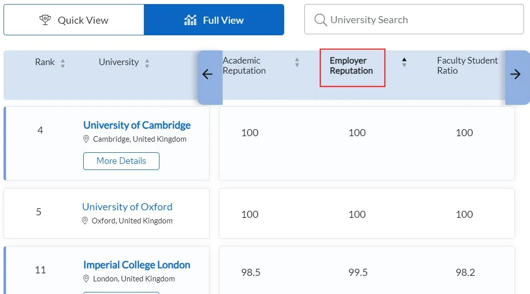This screenshot has height=294, width=530.
Task: Click the trophy icon in Quick View
Action: [x=45, y=20]
